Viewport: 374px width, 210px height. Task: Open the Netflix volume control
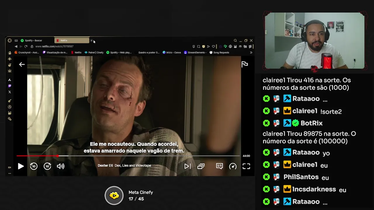coord(60,166)
